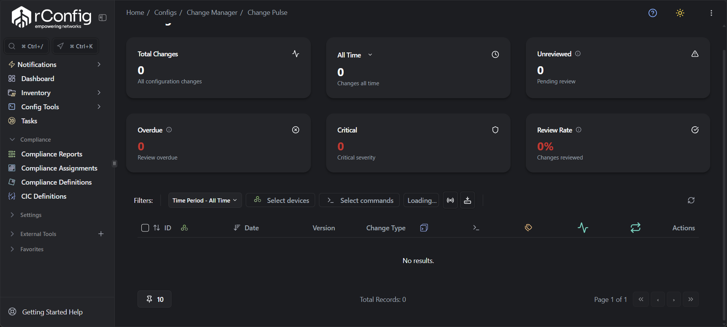The width and height of the screenshot is (727, 327).
Task: Expand the Notifications menu chevron
Action: 99,64
